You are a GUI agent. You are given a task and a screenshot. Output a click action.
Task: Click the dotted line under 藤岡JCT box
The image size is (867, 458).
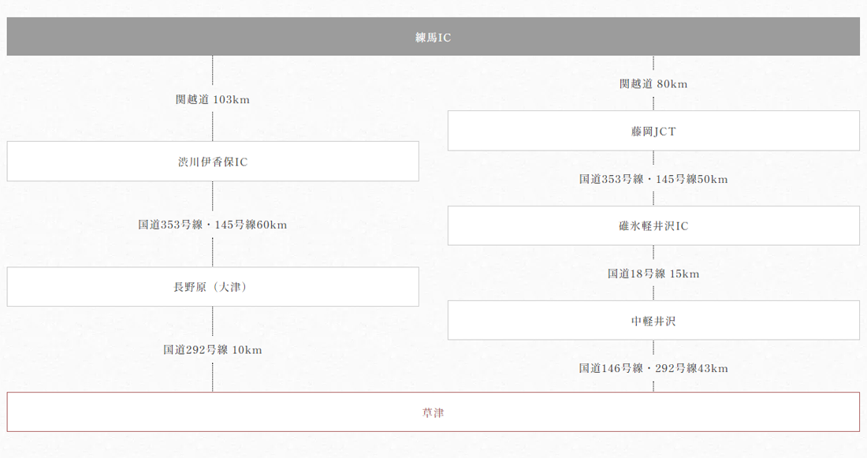click(653, 158)
